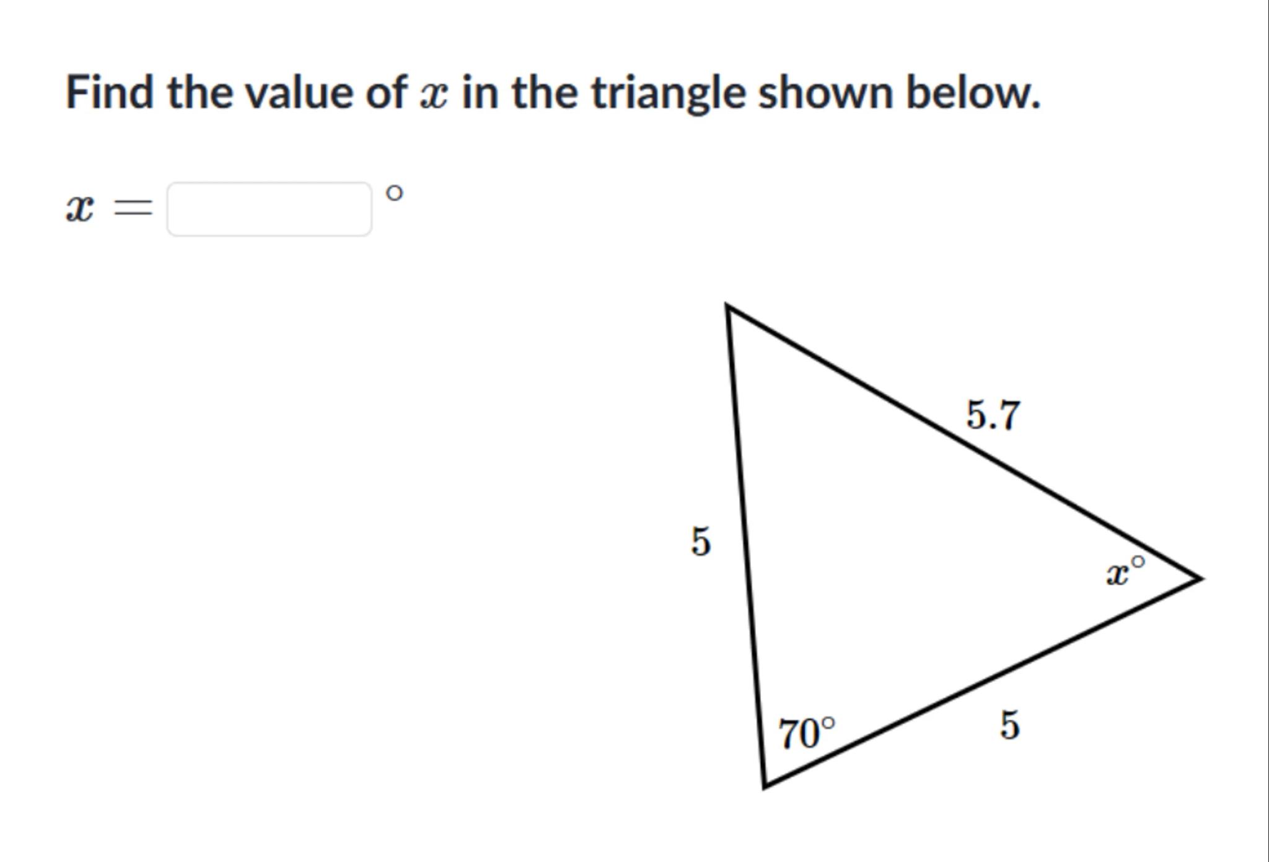This screenshot has width=1269, height=862.
Task: Click the word "below" in the heading
Action: point(972,92)
